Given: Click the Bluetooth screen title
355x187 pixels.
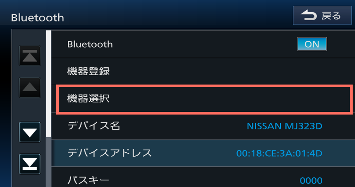Looking at the screenshot, I should 37,18.
